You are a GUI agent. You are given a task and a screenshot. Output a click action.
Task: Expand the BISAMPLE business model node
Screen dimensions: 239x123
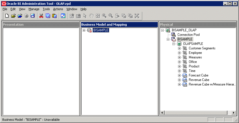(84, 30)
